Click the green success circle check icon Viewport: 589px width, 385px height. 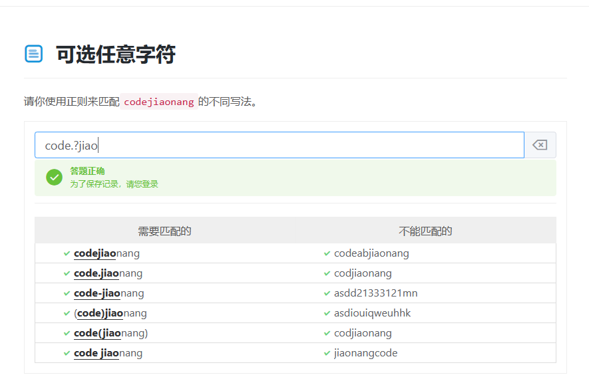tap(54, 178)
